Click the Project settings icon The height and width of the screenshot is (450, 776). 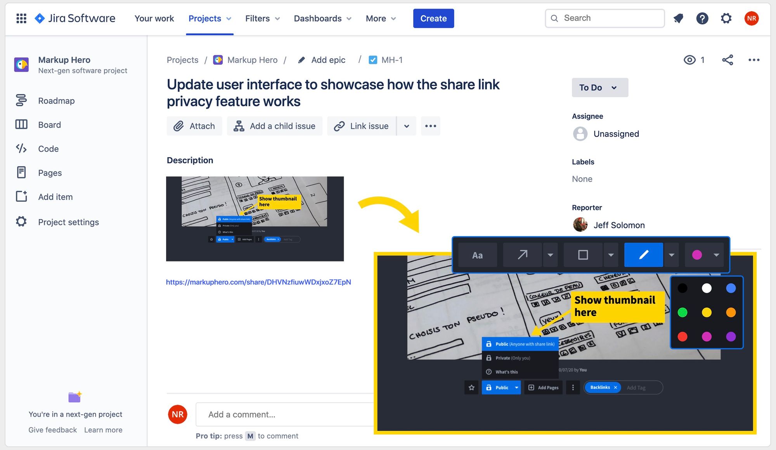click(22, 221)
